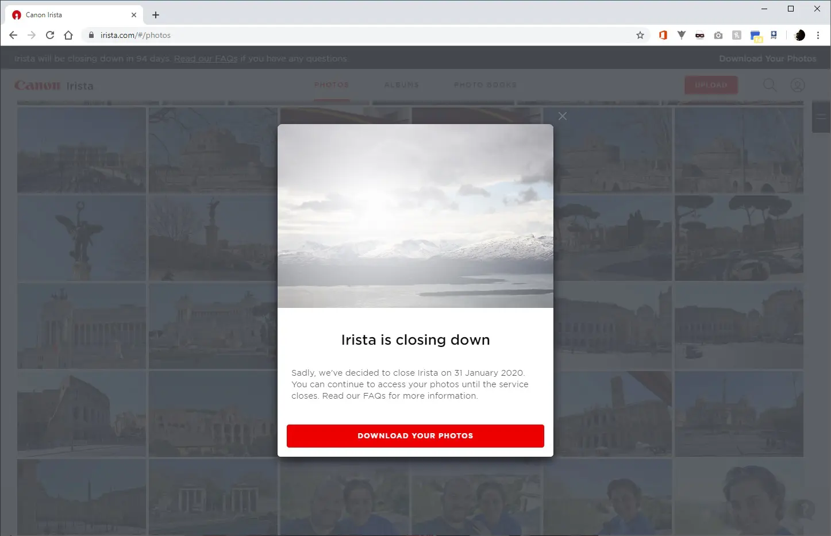Go back using the browser back arrow
Viewport: 831px width, 536px height.
click(x=13, y=35)
